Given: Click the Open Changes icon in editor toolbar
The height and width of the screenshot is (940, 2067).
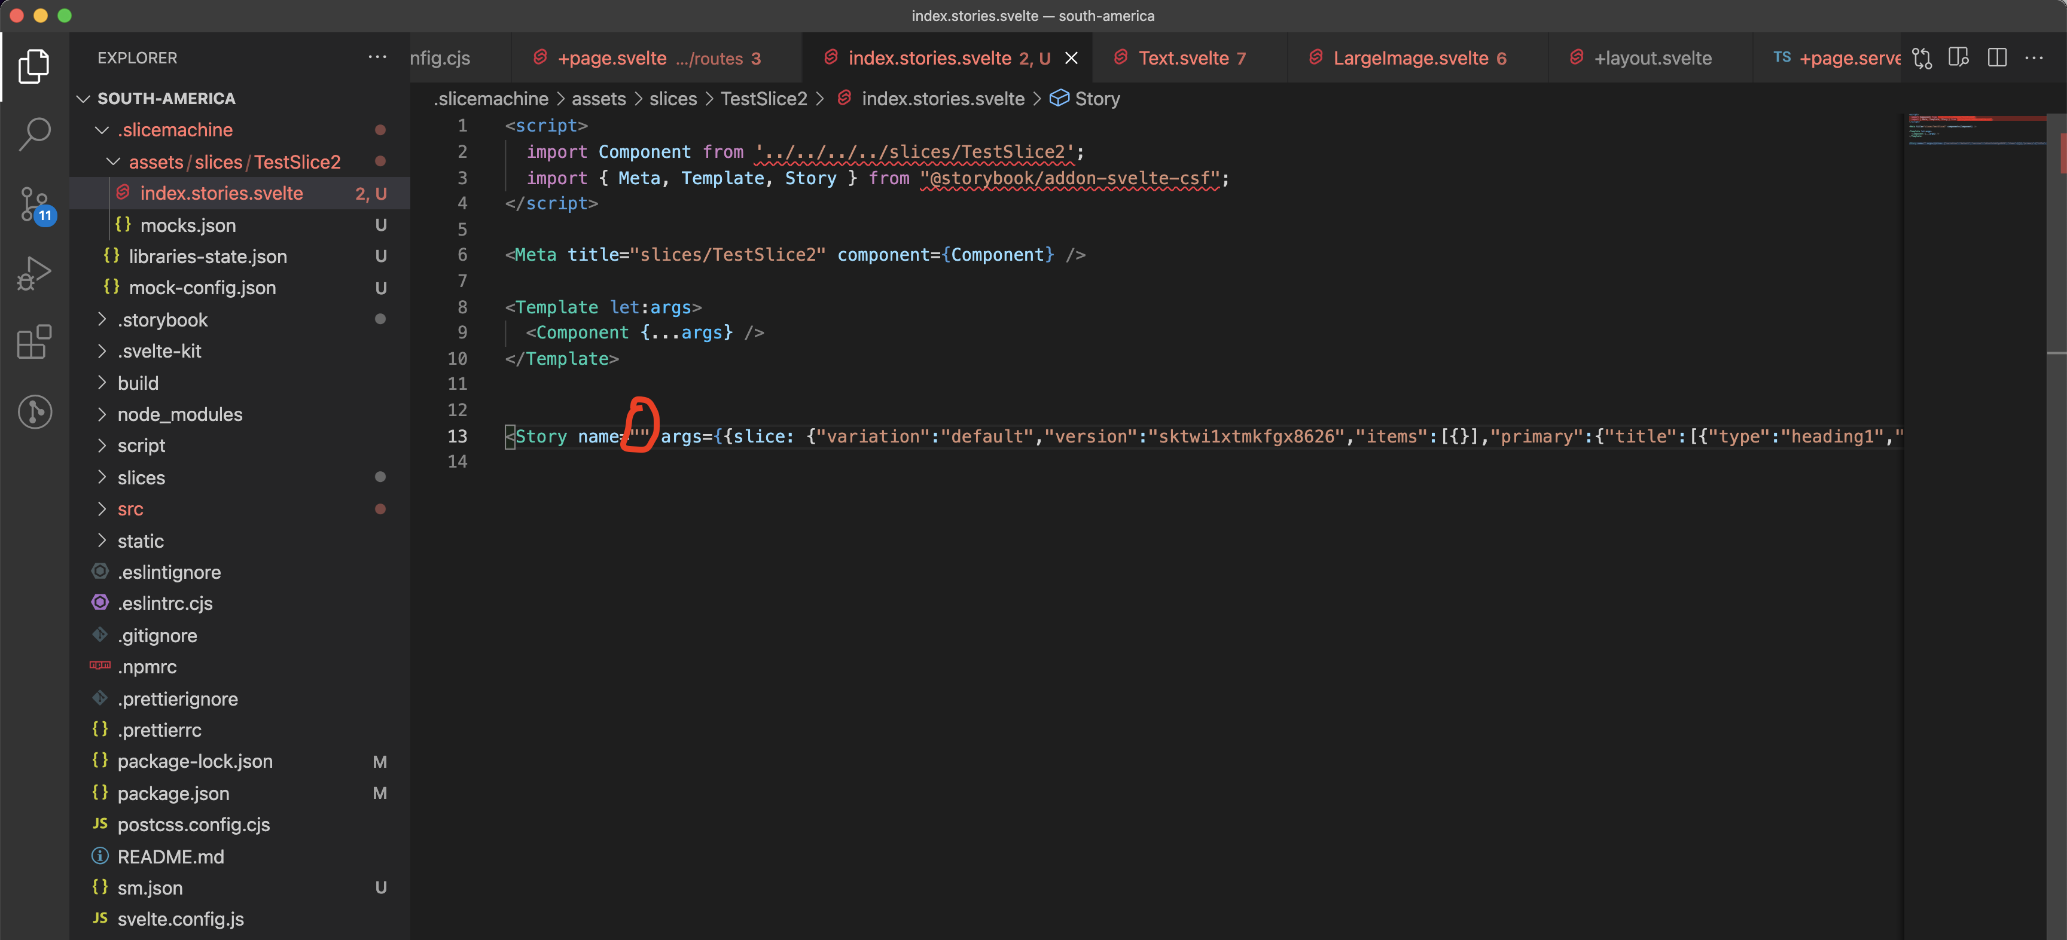Looking at the screenshot, I should (x=1923, y=57).
